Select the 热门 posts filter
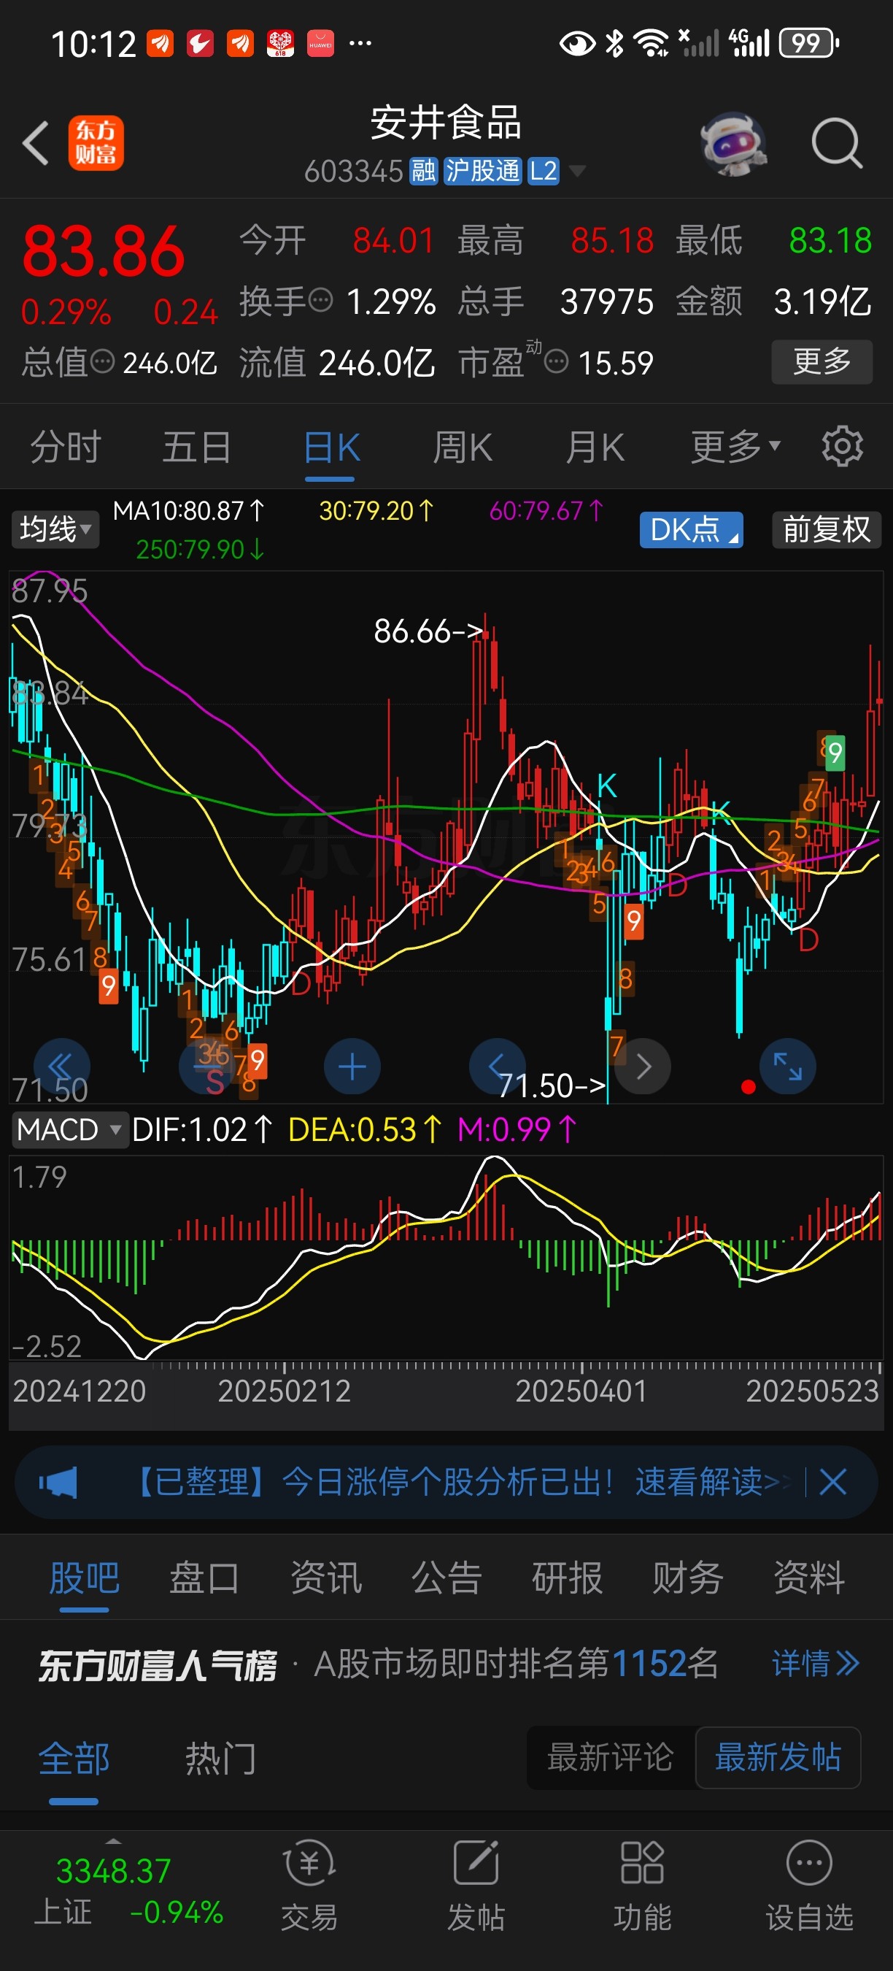This screenshot has height=1971, width=893. (x=221, y=1758)
